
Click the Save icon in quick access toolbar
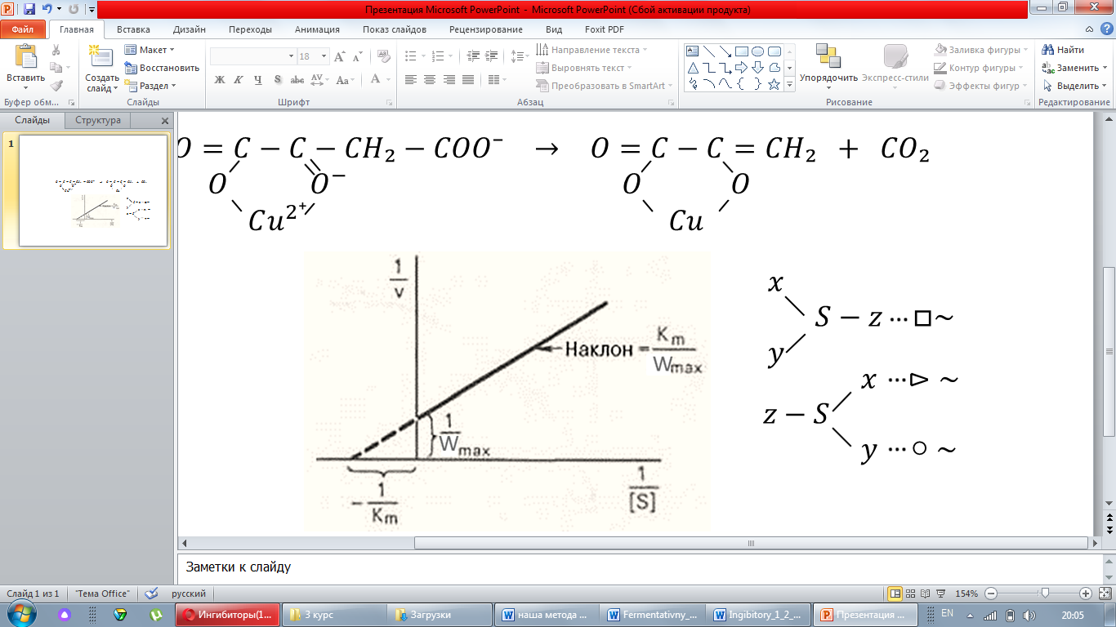[29, 10]
